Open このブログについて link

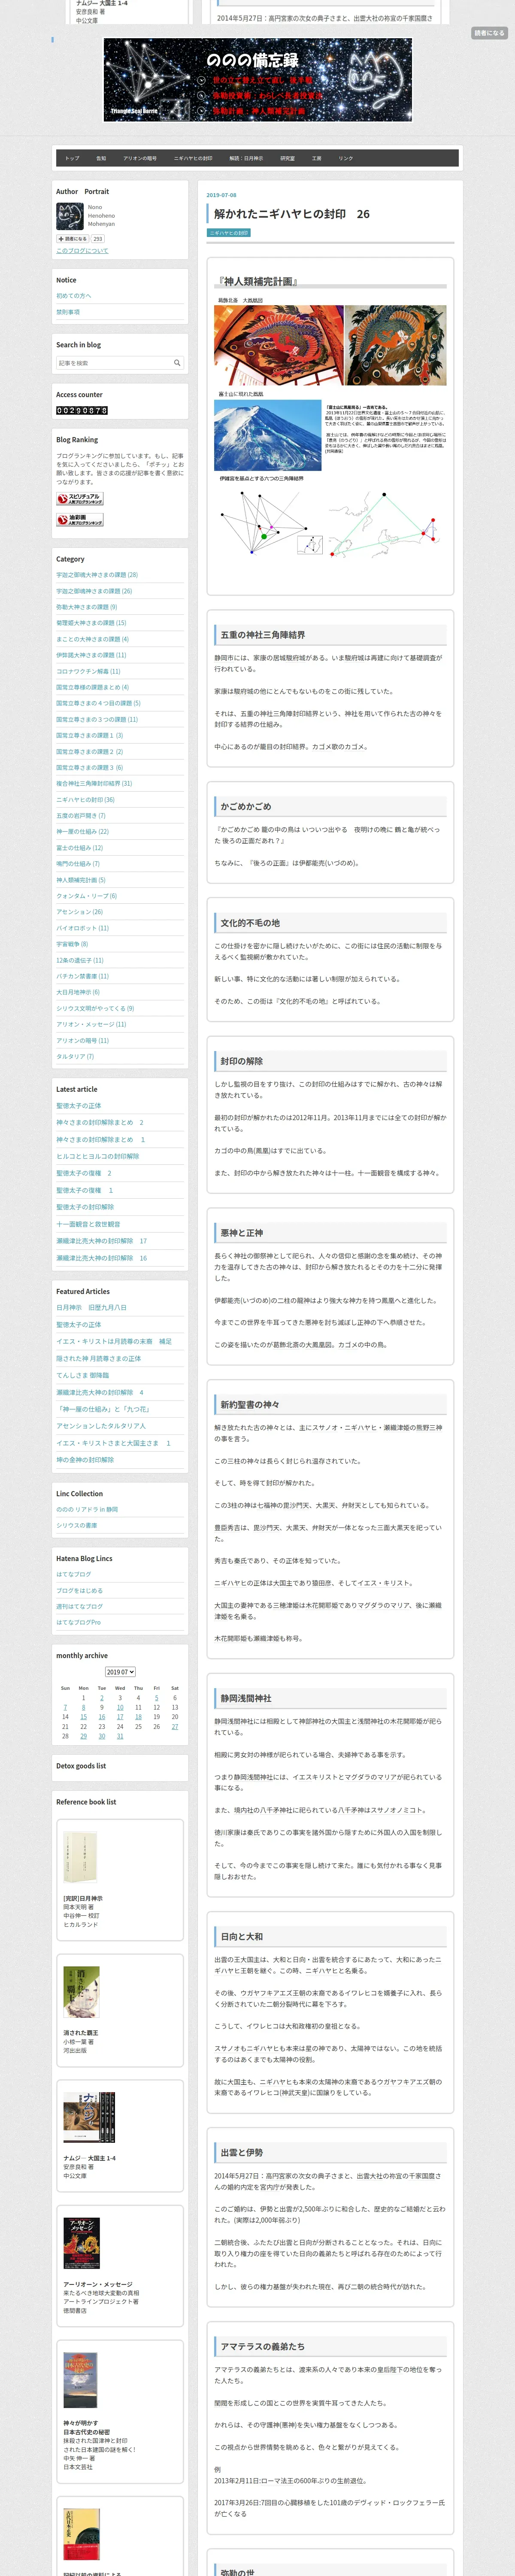pos(82,251)
